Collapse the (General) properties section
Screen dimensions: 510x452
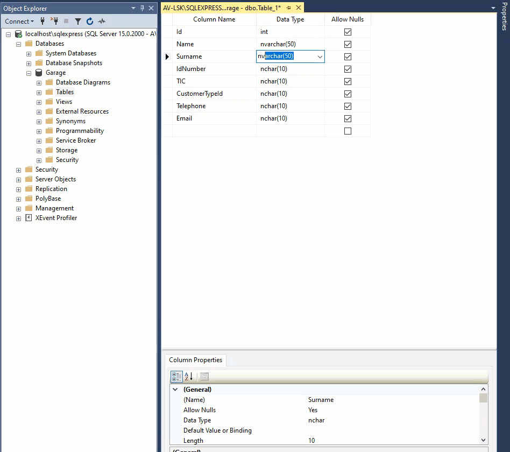tap(175, 389)
